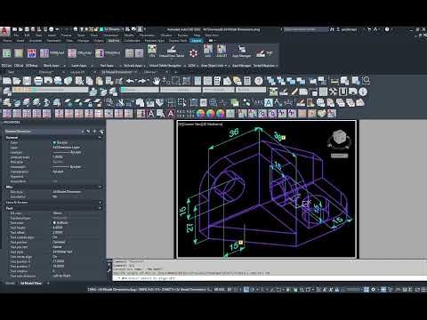Collapse the Misc section in Properties
The width and height of the screenshot is (427, 320).
[x=100, y=187]
